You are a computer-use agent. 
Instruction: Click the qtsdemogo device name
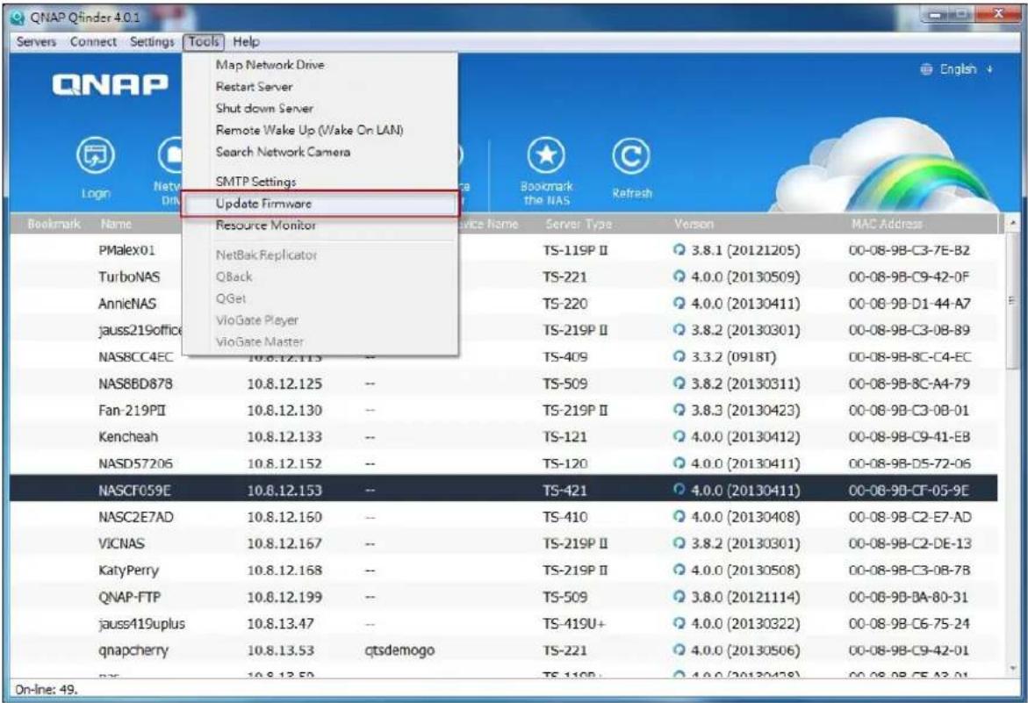pyautogui.click(x=399, y=650)
